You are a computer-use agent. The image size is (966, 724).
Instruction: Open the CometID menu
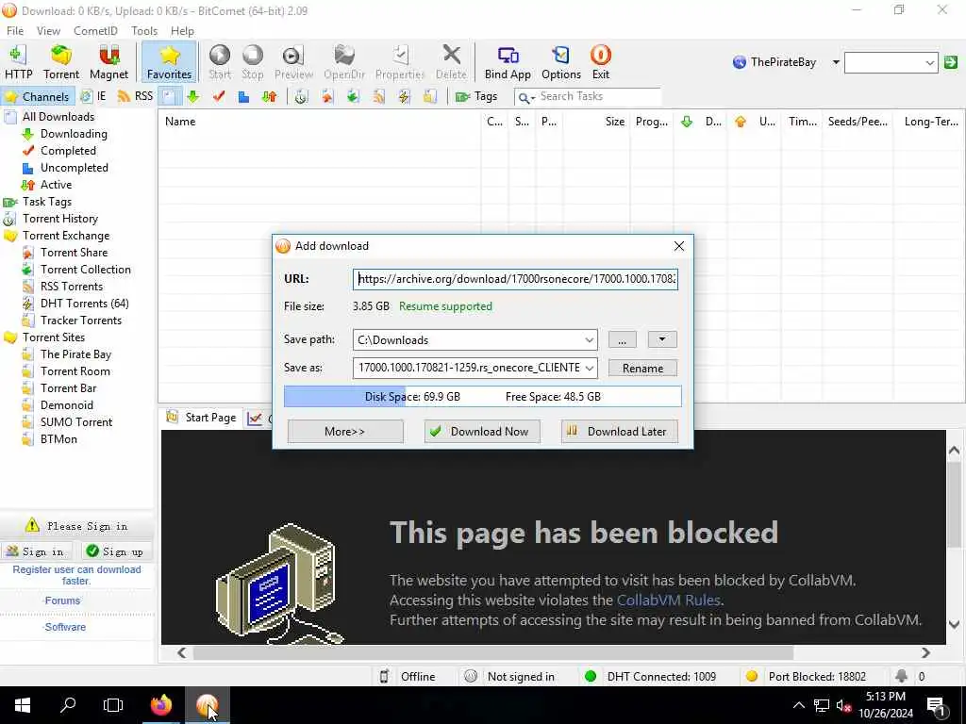pyautogui.click(x=95, y=31)
